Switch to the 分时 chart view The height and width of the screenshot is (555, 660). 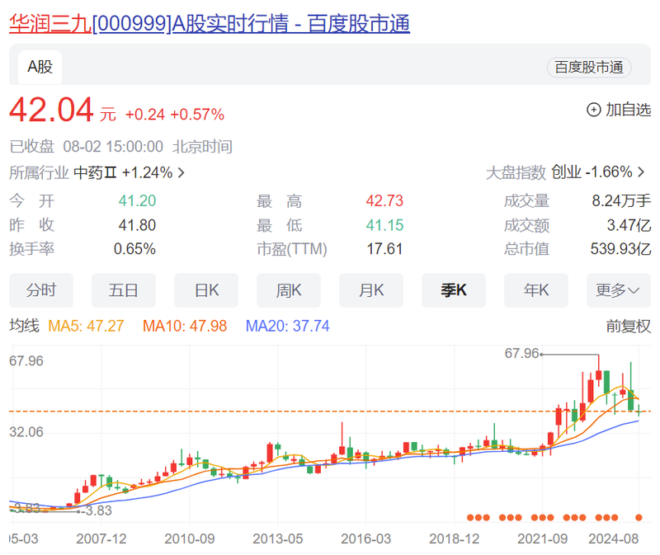coord(40,290)
